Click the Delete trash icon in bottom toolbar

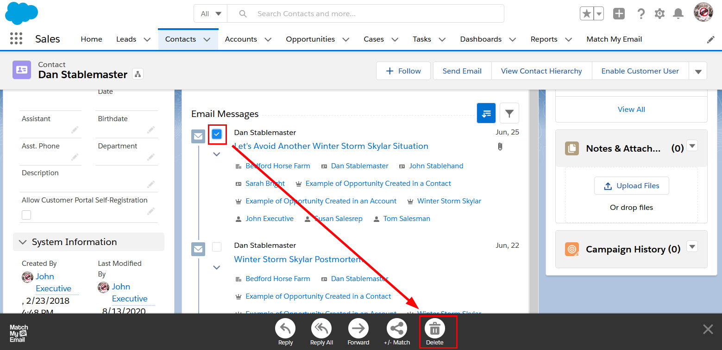434,329
